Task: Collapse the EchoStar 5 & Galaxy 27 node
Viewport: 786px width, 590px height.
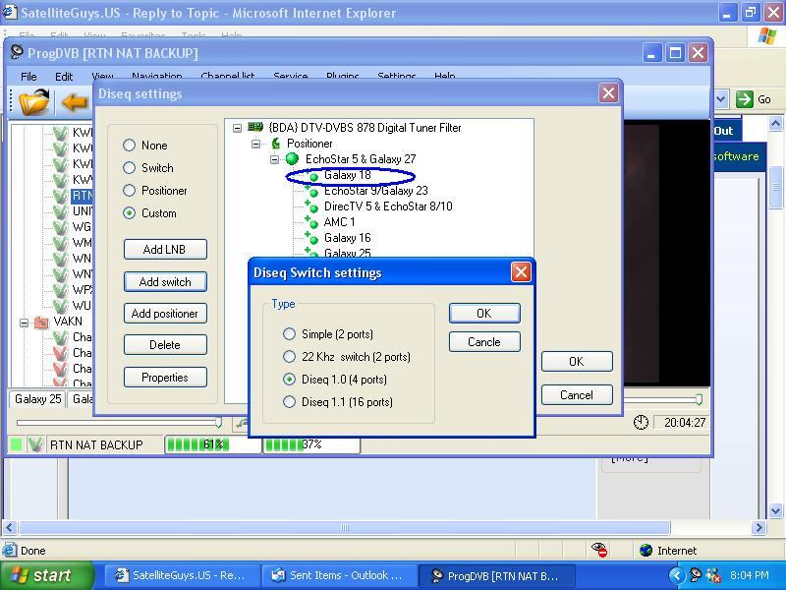Action: (x=274, y=159)
